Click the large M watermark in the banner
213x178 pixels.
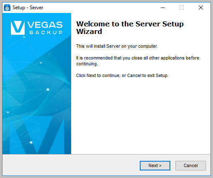(37, 135)
